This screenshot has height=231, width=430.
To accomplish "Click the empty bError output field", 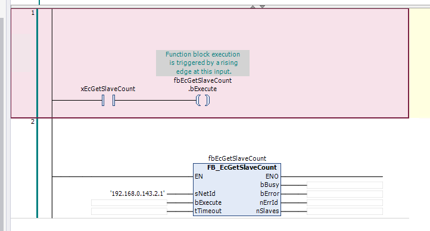I will pos(345,194).
